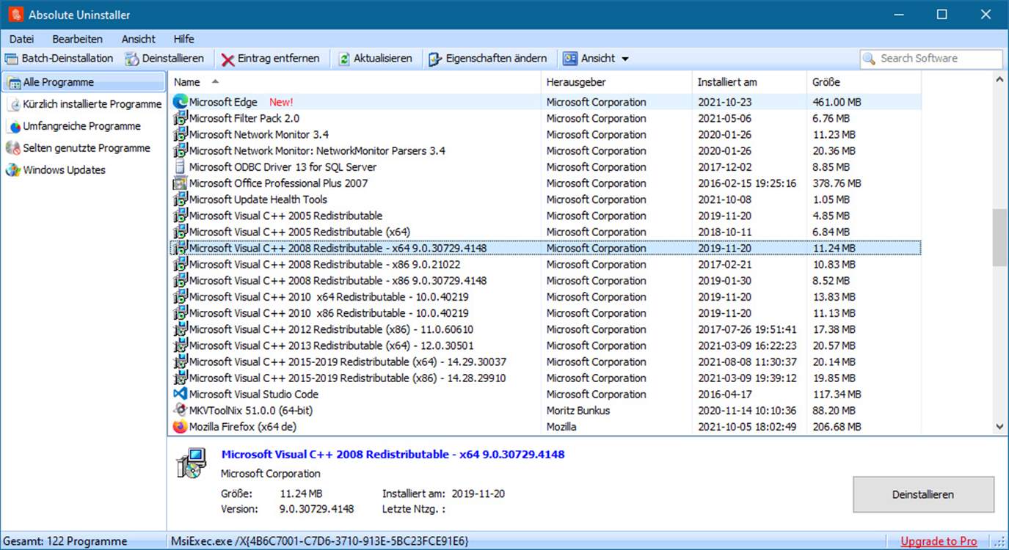Click the Mozilla Firefox row icon
Viewport: 1009px width, 550px height.
pyautogui.click(x=181, y=426)
